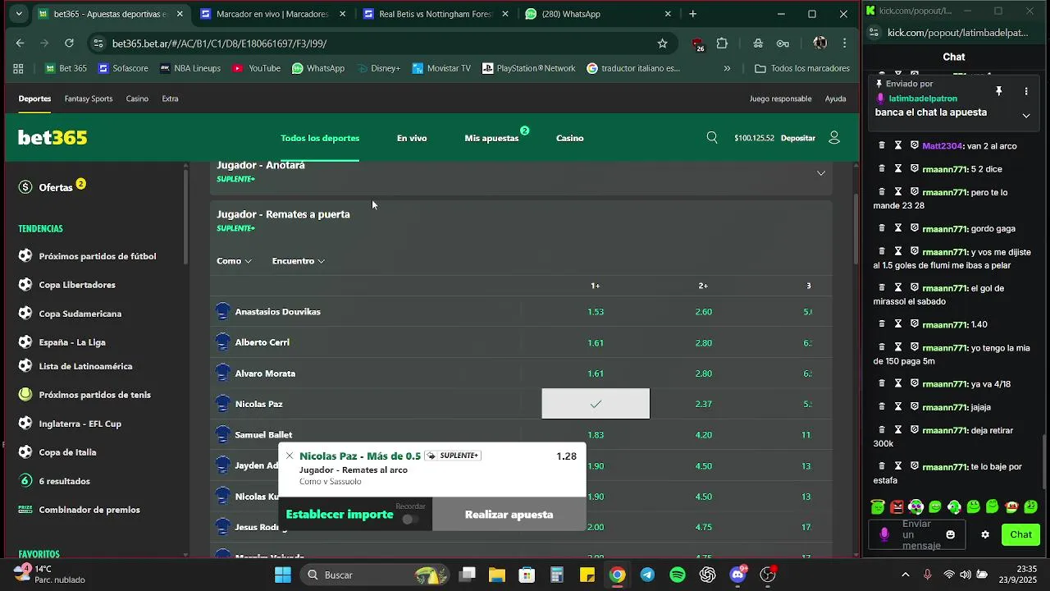This screenshot has height=591, width=1050.
Task: Click Windows taskbar Buscar search box
Action: [x=374, y=575]
